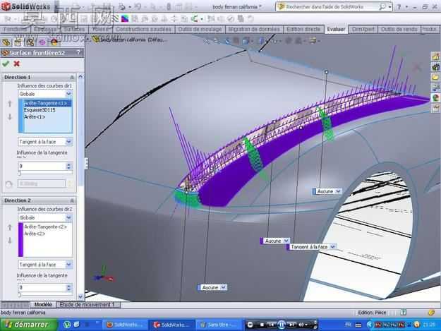The height and width of the screenshot is (331, 441).
Task: Click the search magnifier icon in help box
Action: [382, 7]
